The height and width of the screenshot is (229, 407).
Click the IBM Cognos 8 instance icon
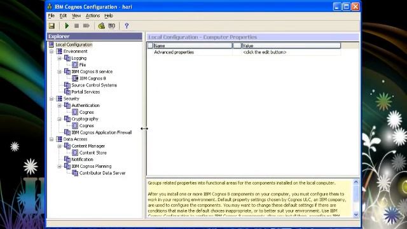pos(75,78)
